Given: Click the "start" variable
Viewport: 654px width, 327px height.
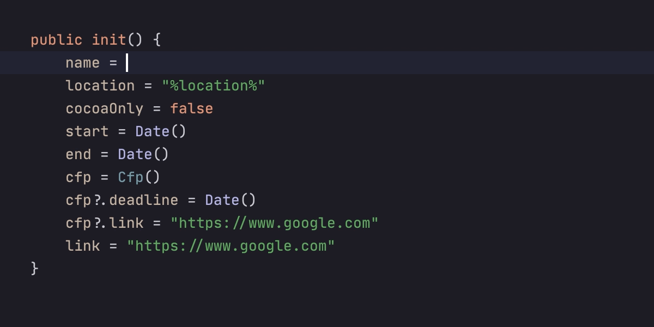Looking at the screenshot, I should pos(87,131).
